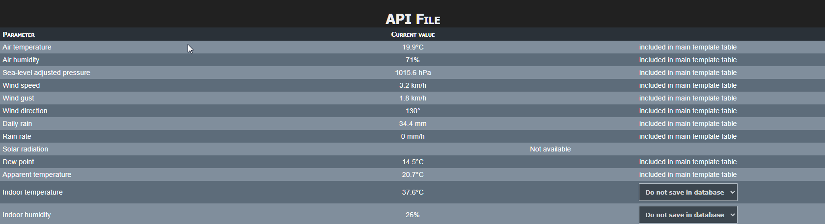
Task: Click the 'Wind direction' row label
Action: (x=25, y=111)
